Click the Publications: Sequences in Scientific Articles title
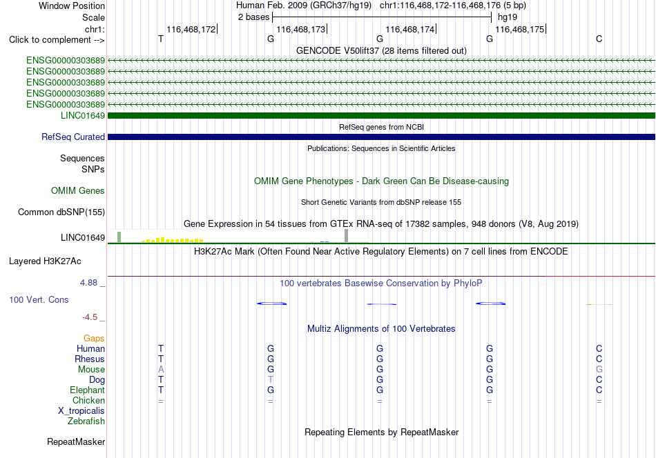The width and height of the screenshot is (656, 458). coord(381,148)
